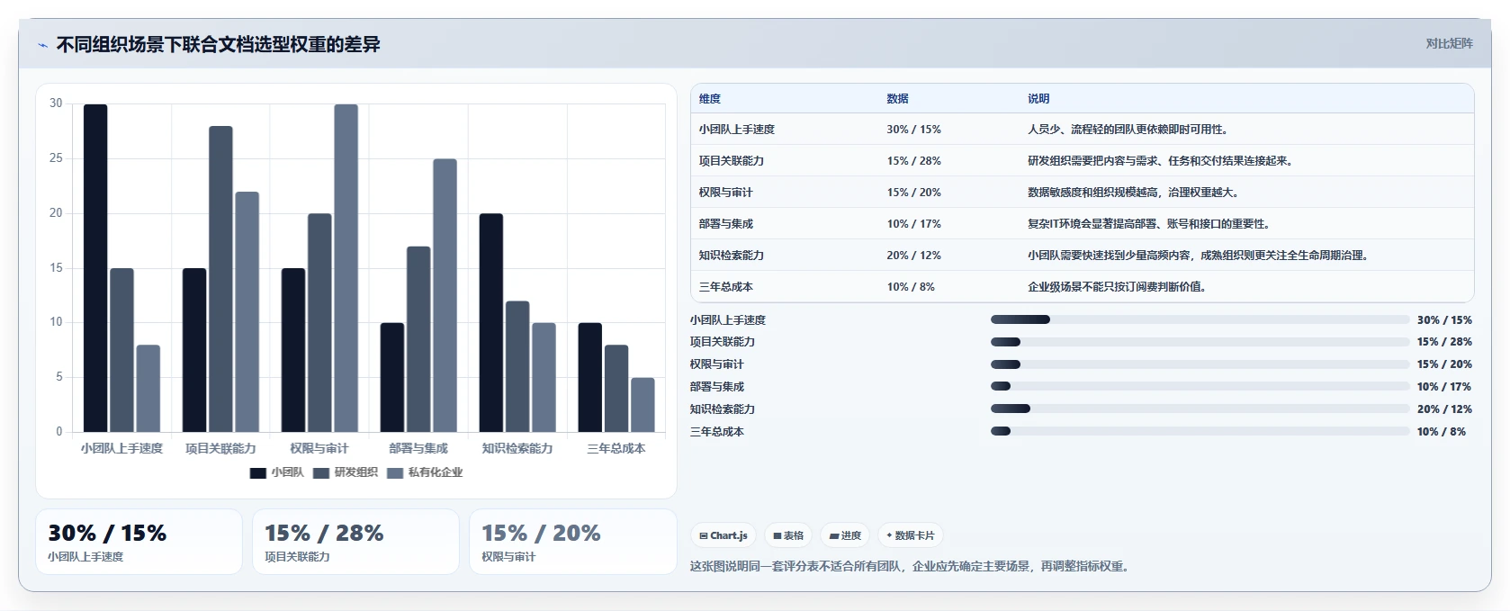Click the 部署与集成 progress bar

click(1200, 386)
